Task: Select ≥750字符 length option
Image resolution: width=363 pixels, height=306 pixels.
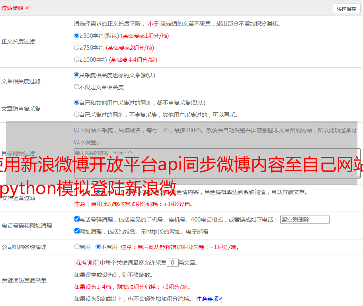Action: point(77,47)
